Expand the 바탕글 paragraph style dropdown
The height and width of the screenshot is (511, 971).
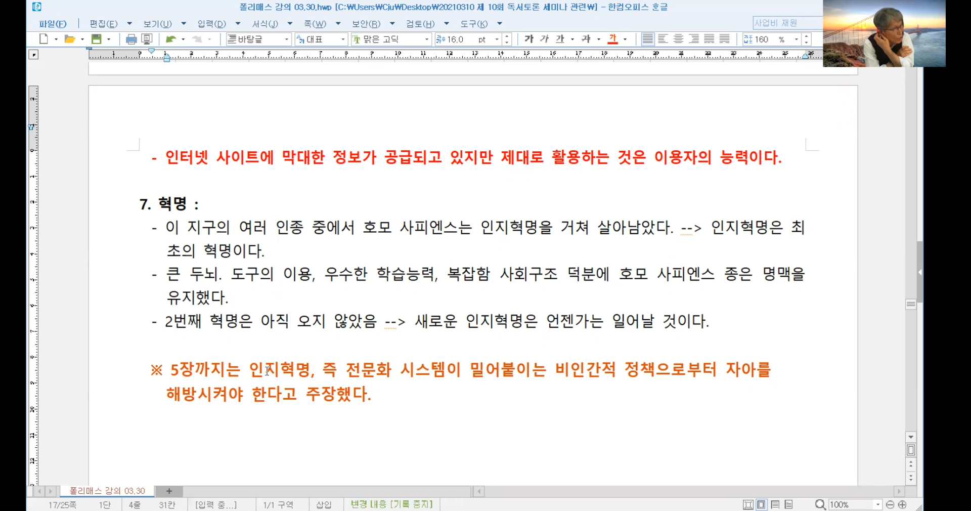(x=287, y=39)
